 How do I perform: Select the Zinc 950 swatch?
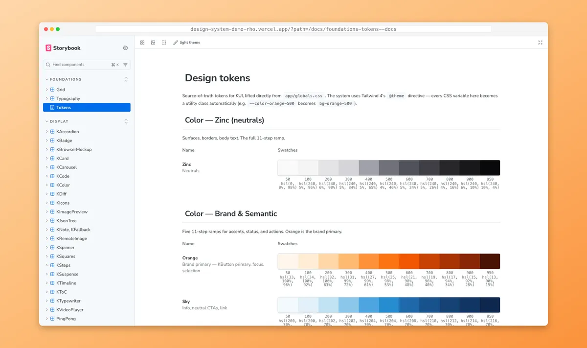[x=490, y=168]
